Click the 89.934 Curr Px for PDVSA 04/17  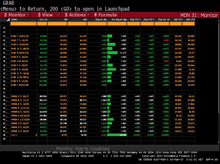tap(43, 96)
